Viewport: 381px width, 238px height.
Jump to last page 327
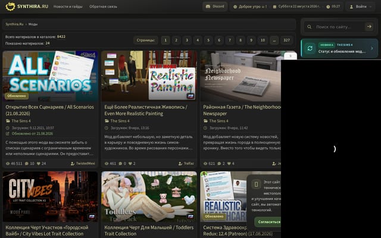click(287, 40)
